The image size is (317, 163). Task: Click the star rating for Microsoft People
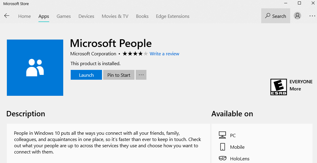tap(135, 54)
